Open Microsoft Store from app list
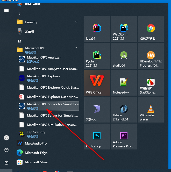 click(47, 162)
